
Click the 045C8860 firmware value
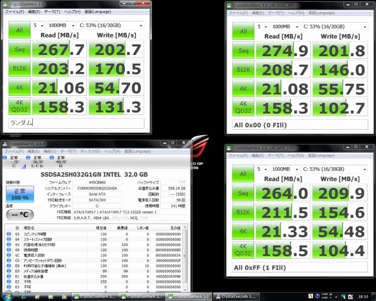97,182
